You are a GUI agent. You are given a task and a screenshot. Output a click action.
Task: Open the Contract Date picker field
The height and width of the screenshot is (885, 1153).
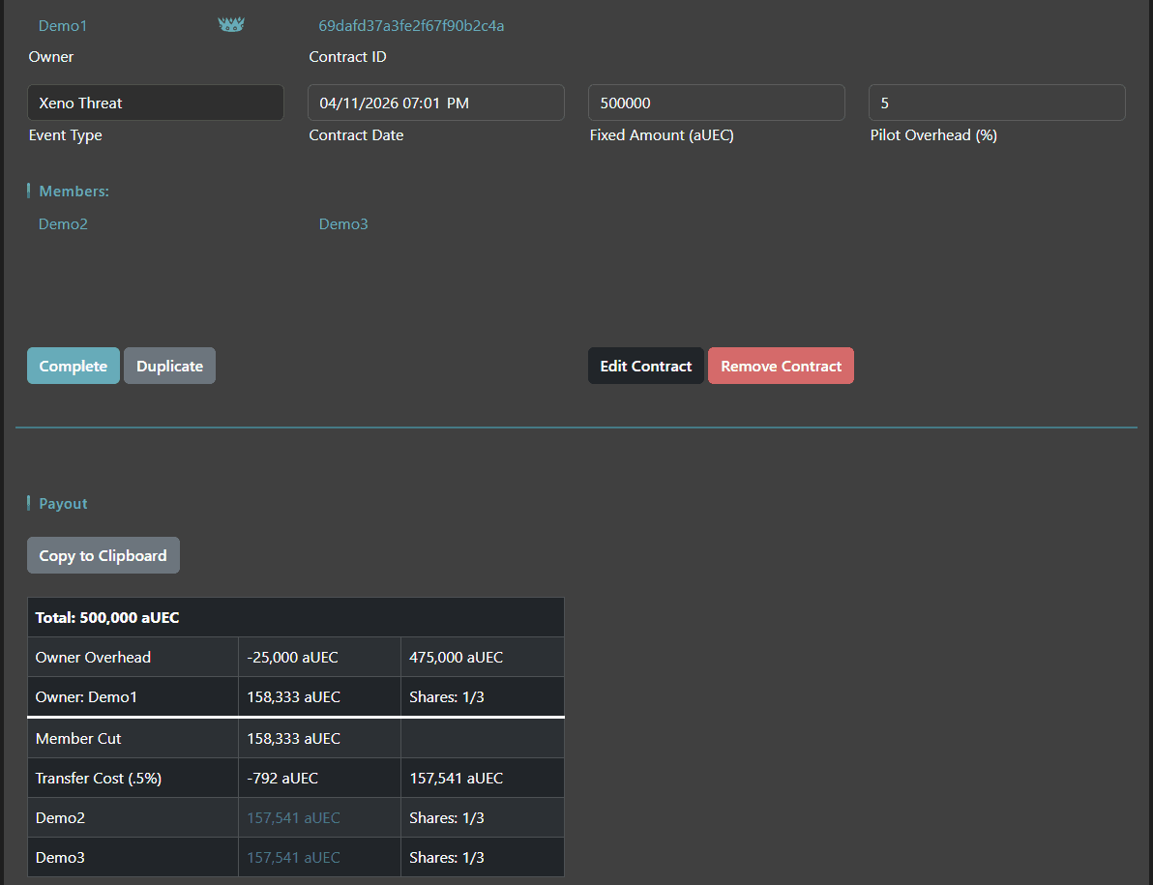tap(435, 103)
